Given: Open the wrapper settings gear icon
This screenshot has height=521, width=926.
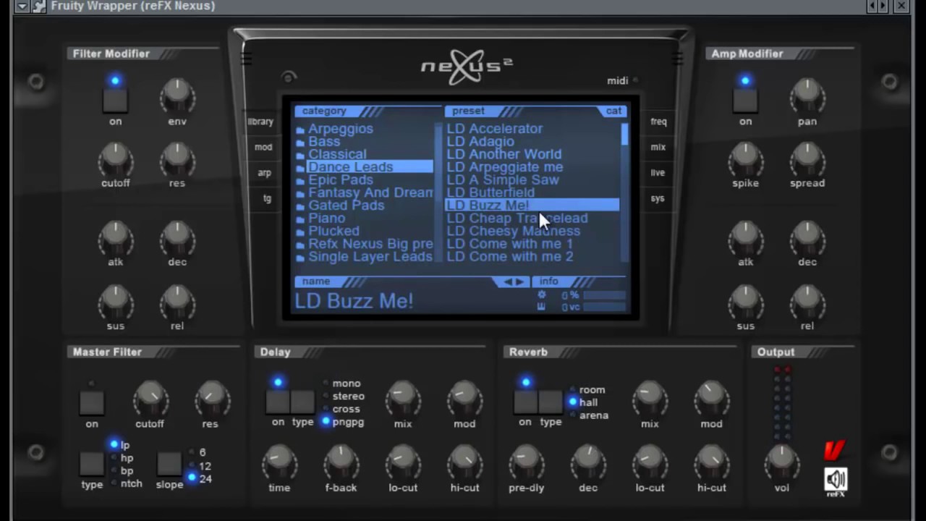Looking at the screenshot, I should [x=39, y=6].
